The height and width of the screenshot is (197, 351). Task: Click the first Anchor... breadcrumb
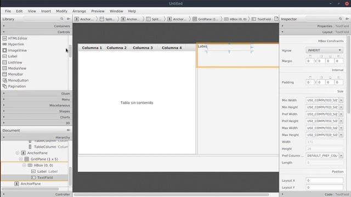pos(84,19)
